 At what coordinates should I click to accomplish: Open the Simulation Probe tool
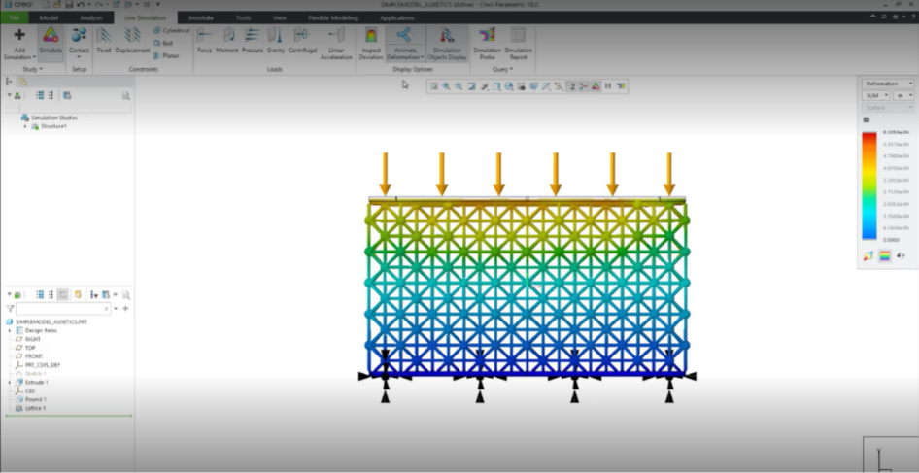click(487, 41)
